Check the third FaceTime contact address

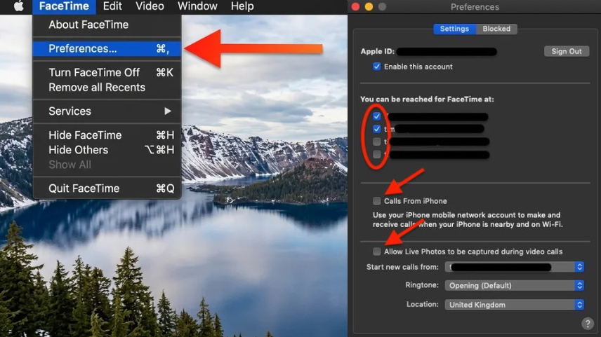[377, 142]
